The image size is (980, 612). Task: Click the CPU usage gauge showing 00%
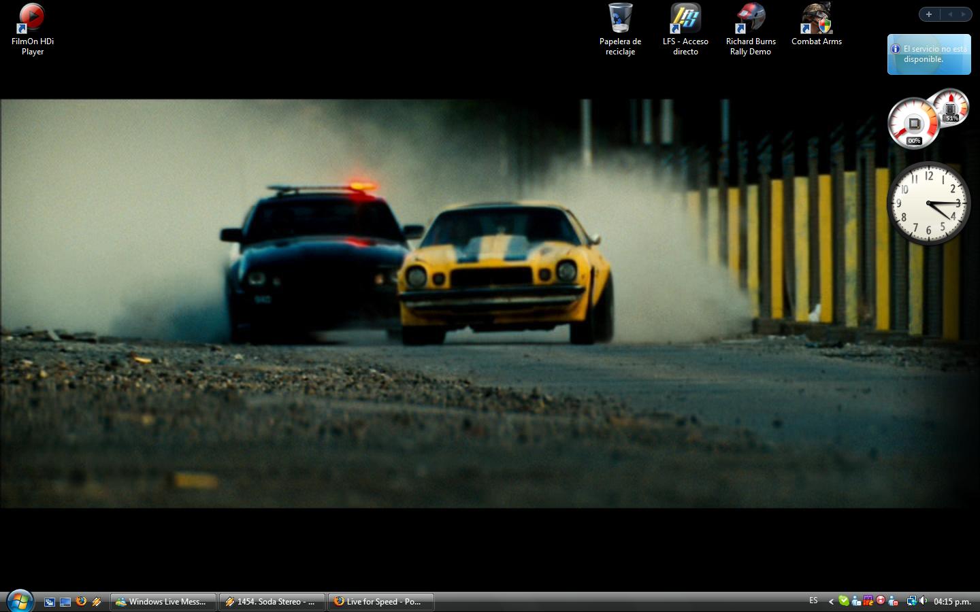(x=913, y=123)
